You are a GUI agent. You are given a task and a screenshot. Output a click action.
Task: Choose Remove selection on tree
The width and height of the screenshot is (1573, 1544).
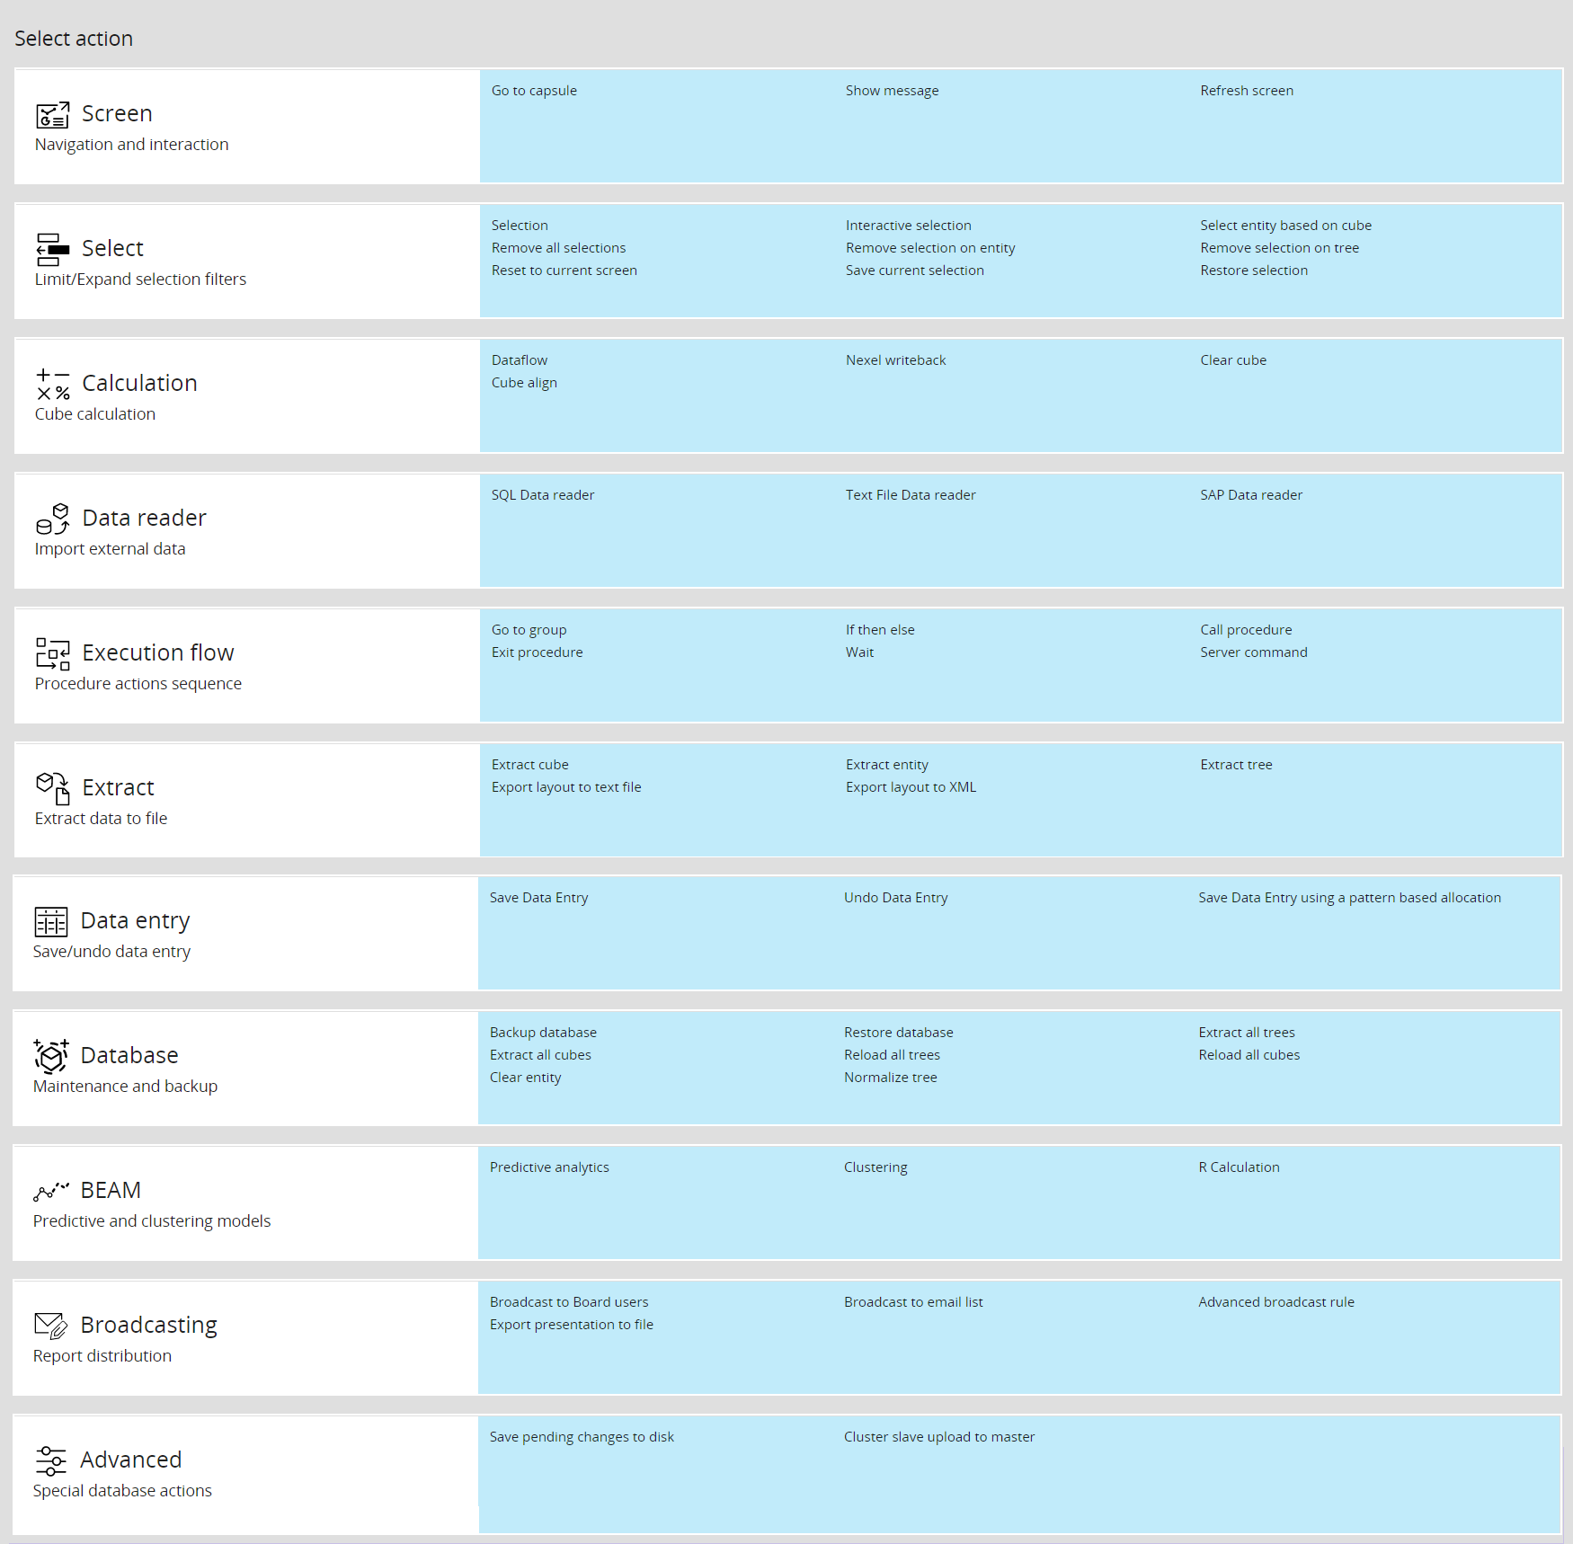(x=1279, y=248)
